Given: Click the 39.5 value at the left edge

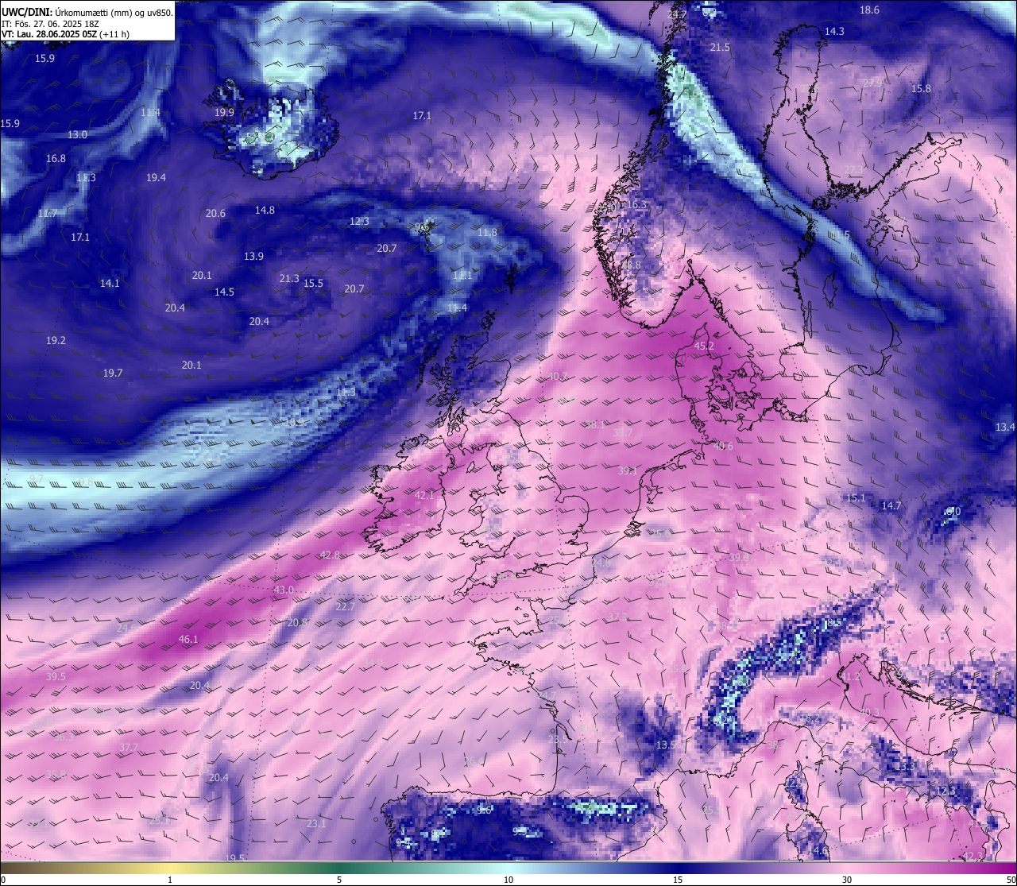Looking at the screenshot, I should click(x=56, y=676).
